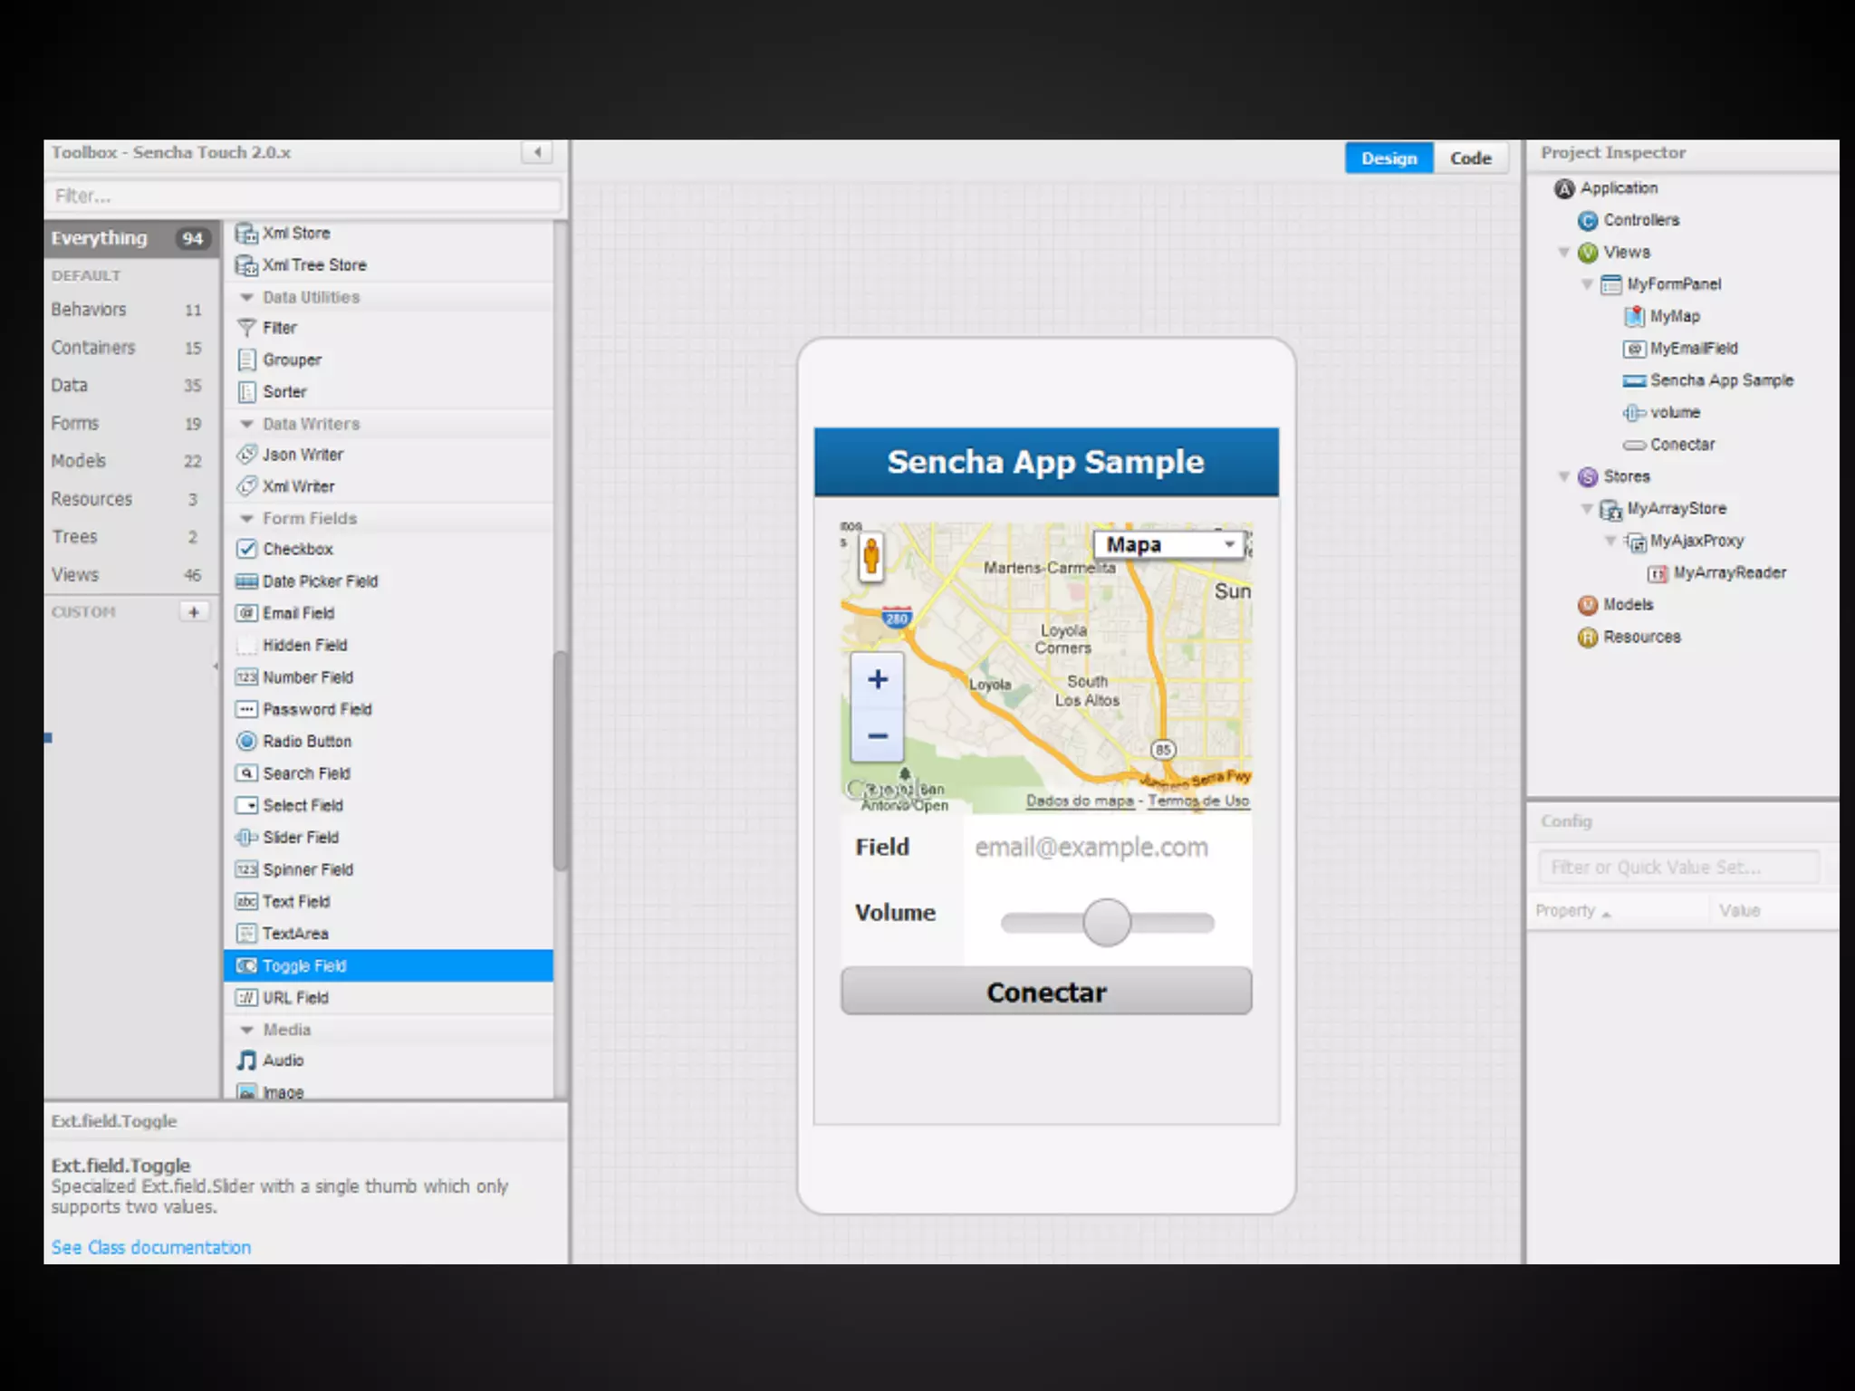
Task: Open See Class documentation link
Action: (150, 1247)
